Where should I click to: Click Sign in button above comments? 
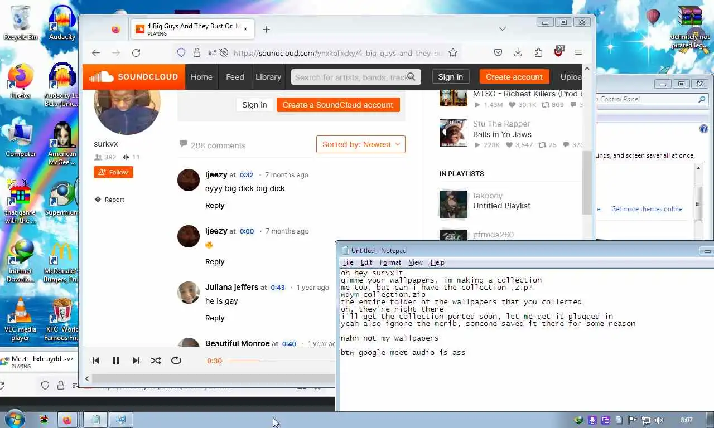[x=254, y=105]
